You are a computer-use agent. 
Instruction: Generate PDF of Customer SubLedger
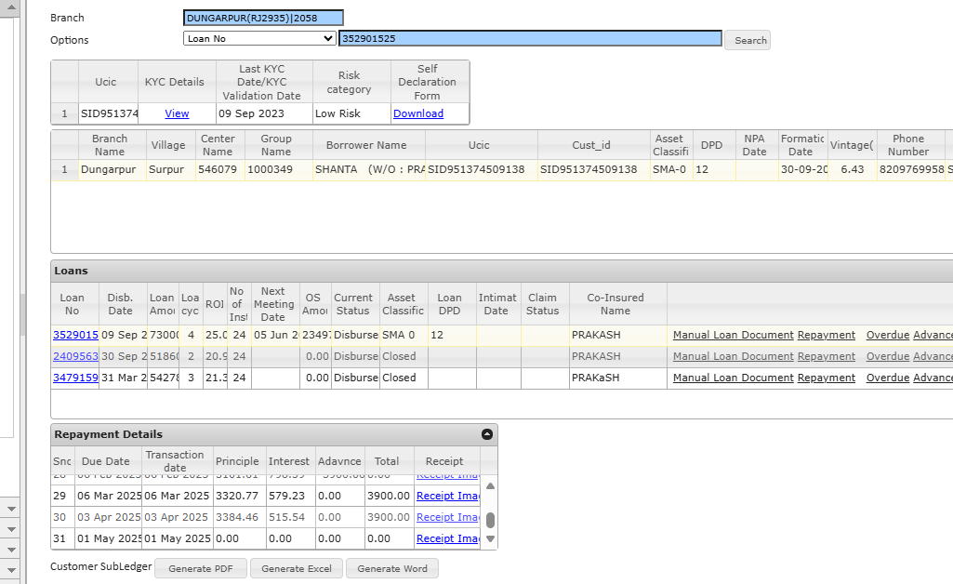[202, 568]
